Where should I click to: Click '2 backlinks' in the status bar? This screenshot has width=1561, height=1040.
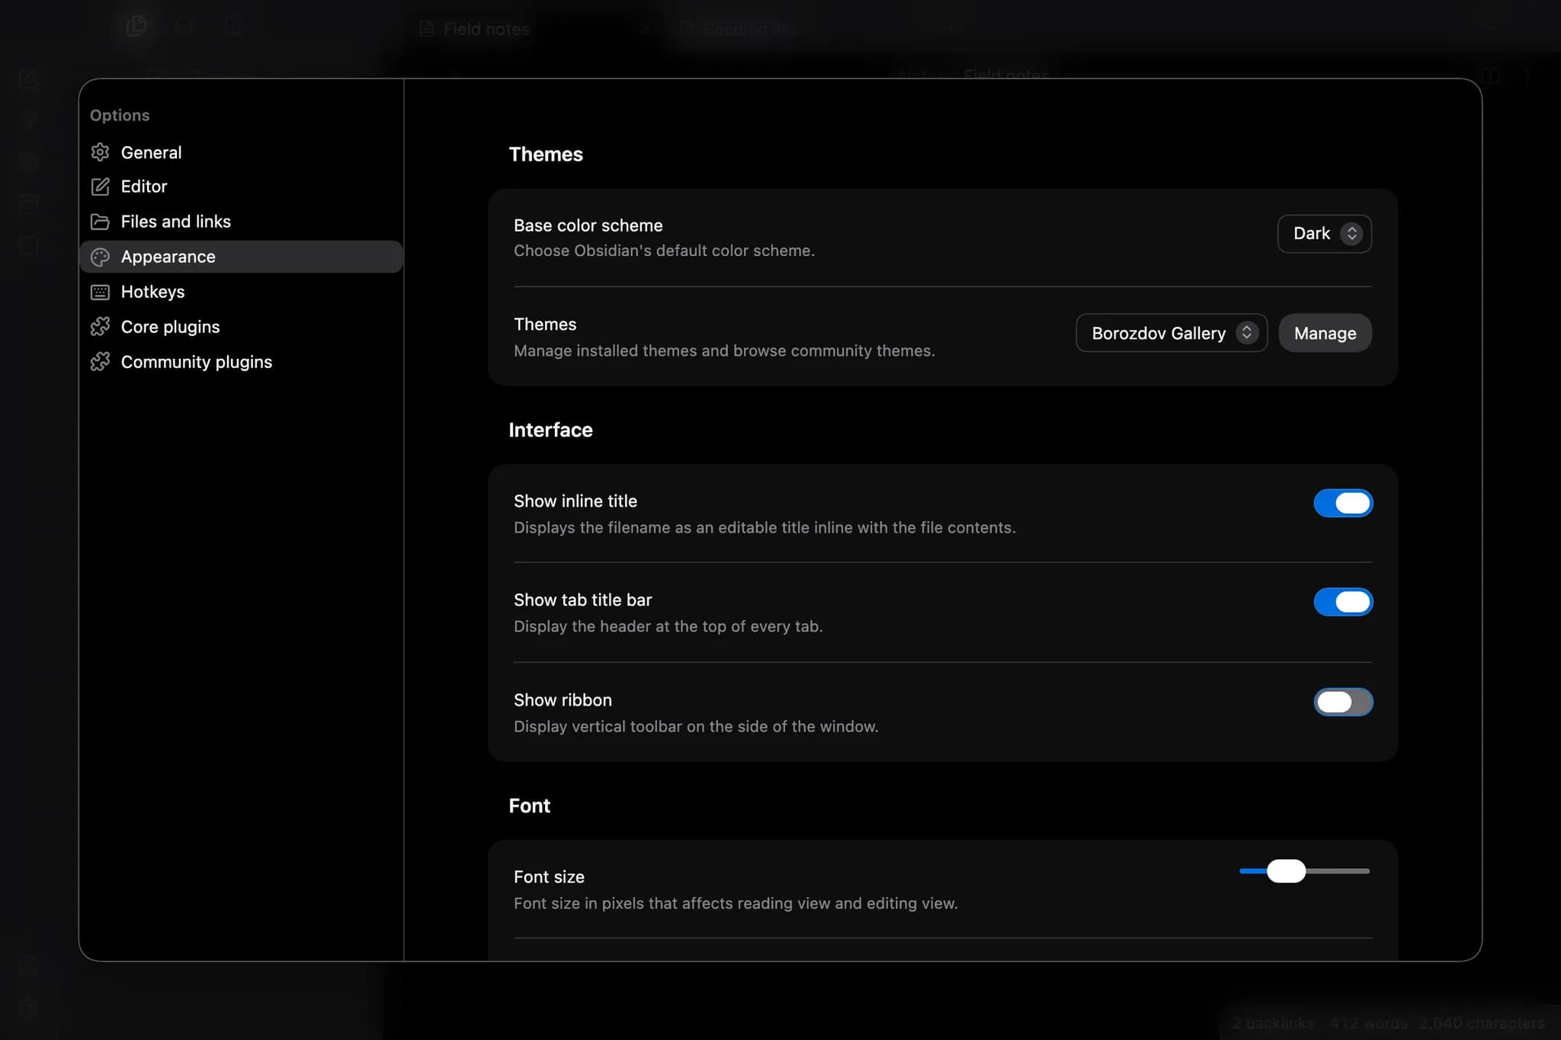[x=1272, y=1022]
